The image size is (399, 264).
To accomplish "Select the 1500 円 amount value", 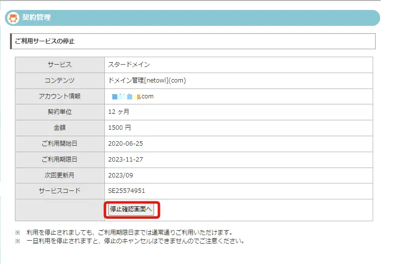I will click(119, 128).
